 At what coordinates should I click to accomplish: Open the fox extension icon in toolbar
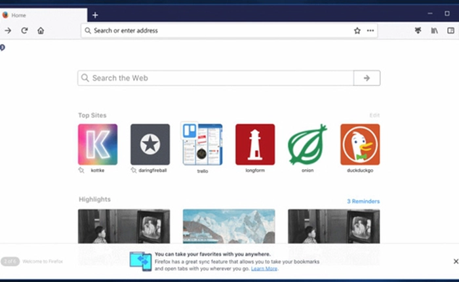[418, 30]
